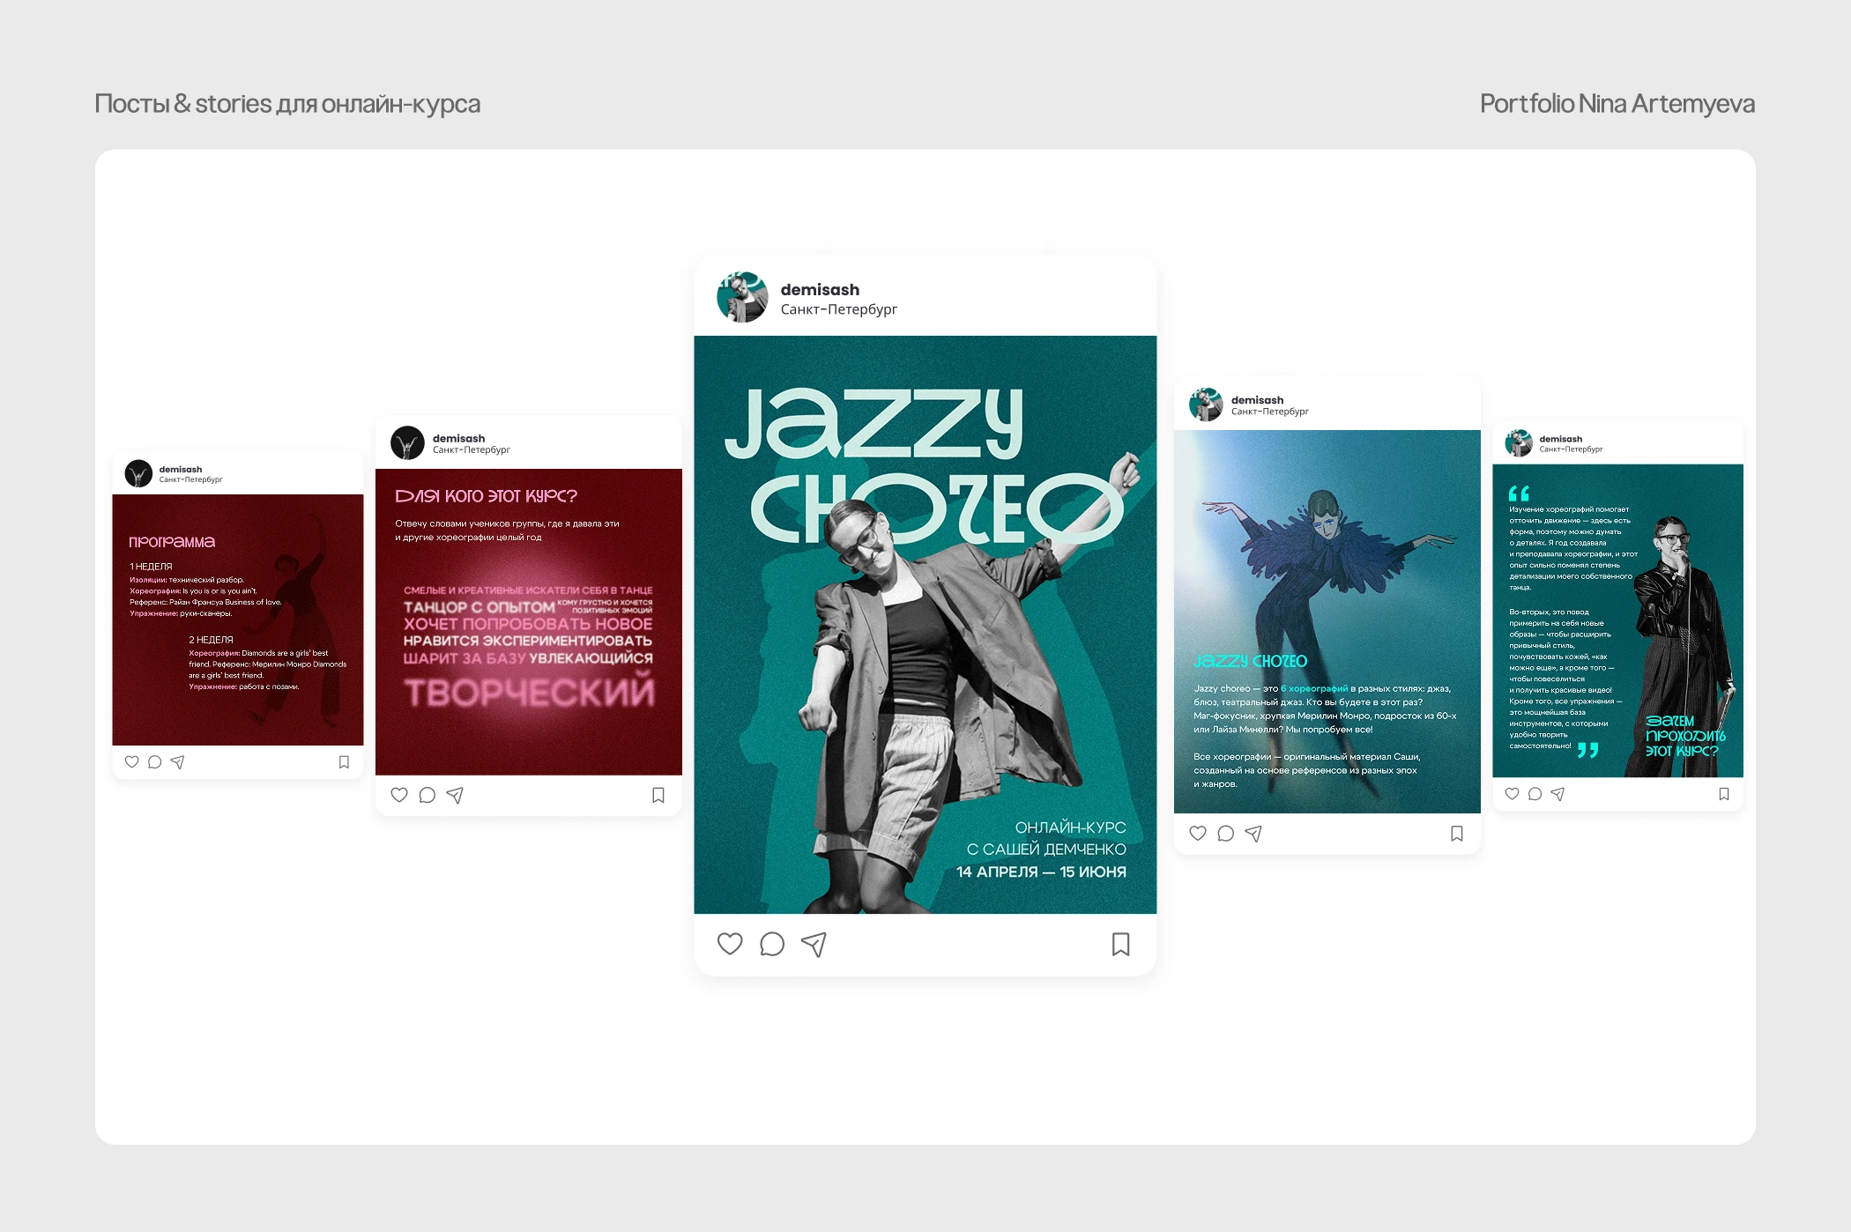Image resolution: width=1851 pixels, height=1232 pixels.
Task: Click dark avatar on the 'Программа' post
Action: coord(138,473)
